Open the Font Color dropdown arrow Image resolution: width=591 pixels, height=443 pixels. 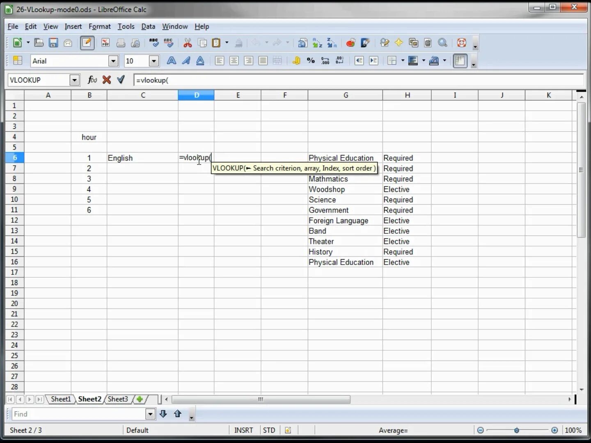(x=444, y=61)
